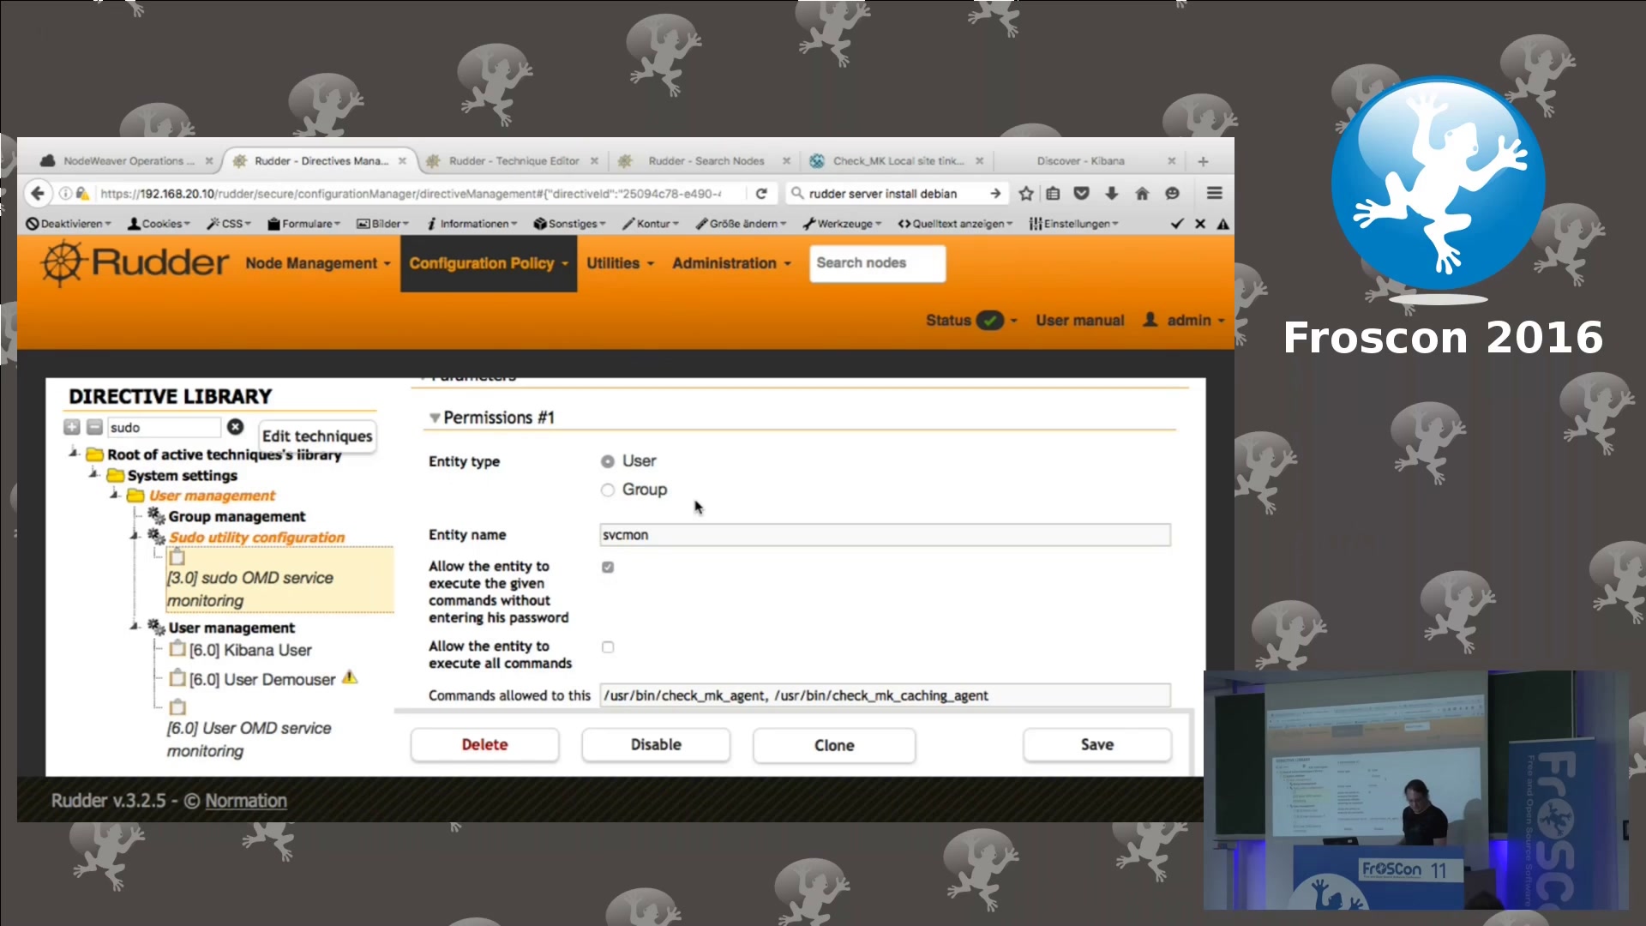Switch to Rudder Technique Editor tab
The width and height of the screenshot is (1646, 926).
514,161
